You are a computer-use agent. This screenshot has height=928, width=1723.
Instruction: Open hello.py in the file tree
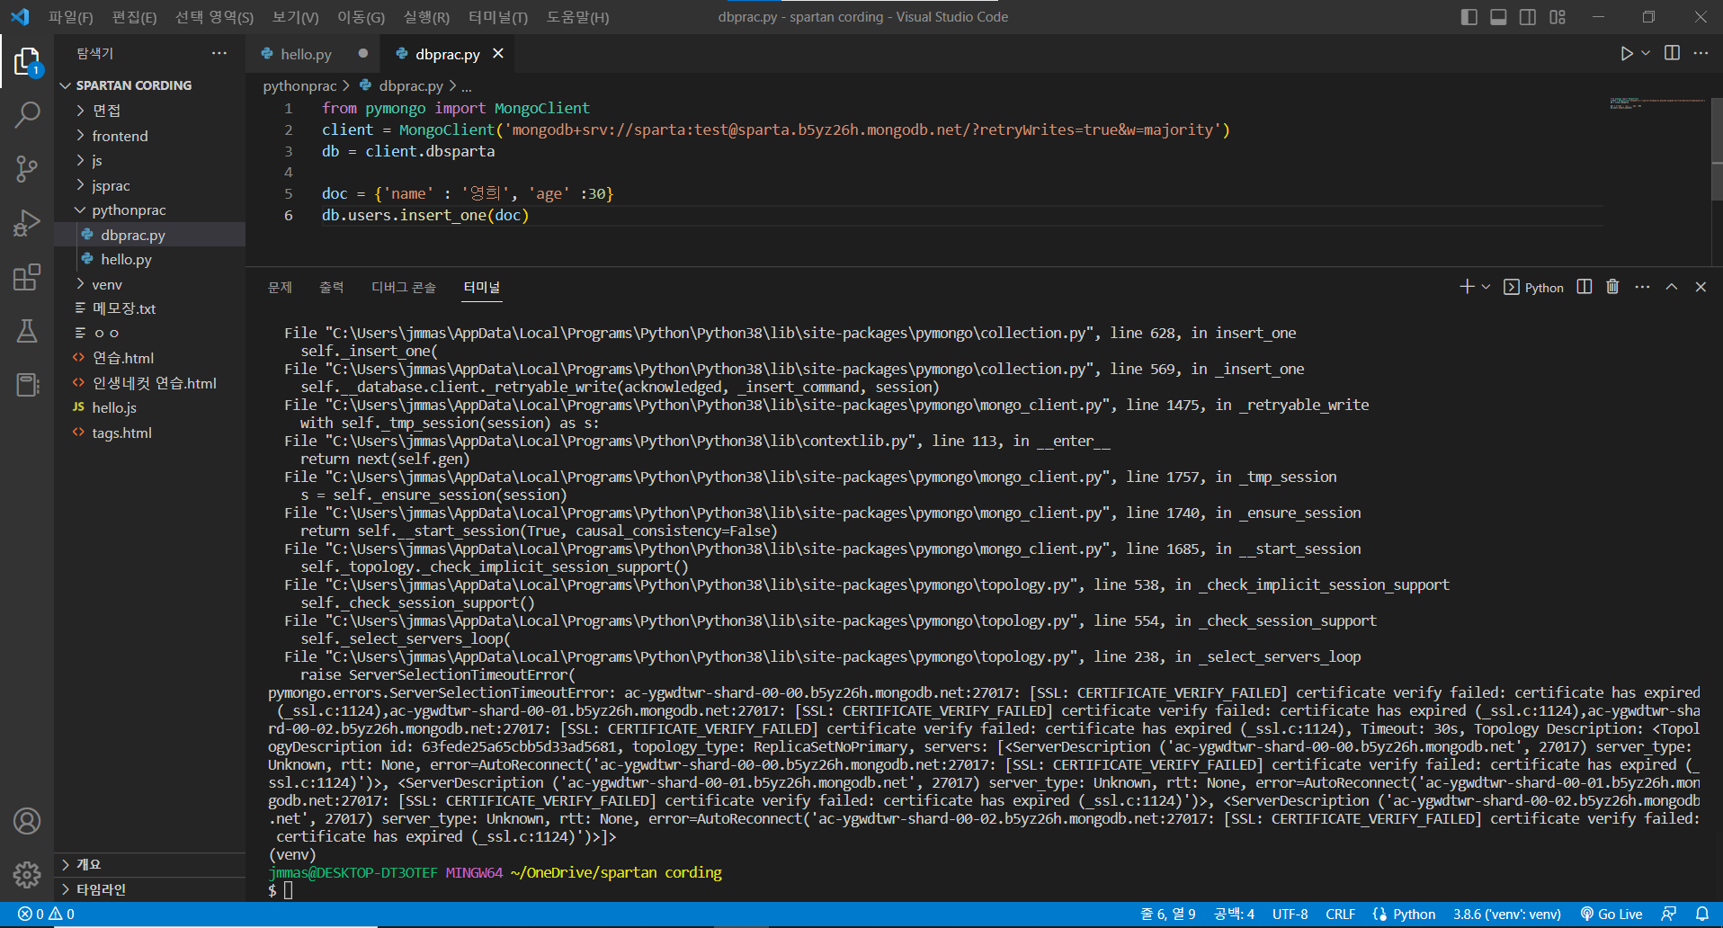[149, 259]
